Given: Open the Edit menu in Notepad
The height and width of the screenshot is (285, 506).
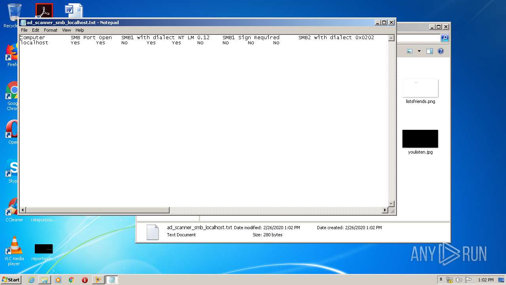Looking at the screenshot, I should coord(36,30).
